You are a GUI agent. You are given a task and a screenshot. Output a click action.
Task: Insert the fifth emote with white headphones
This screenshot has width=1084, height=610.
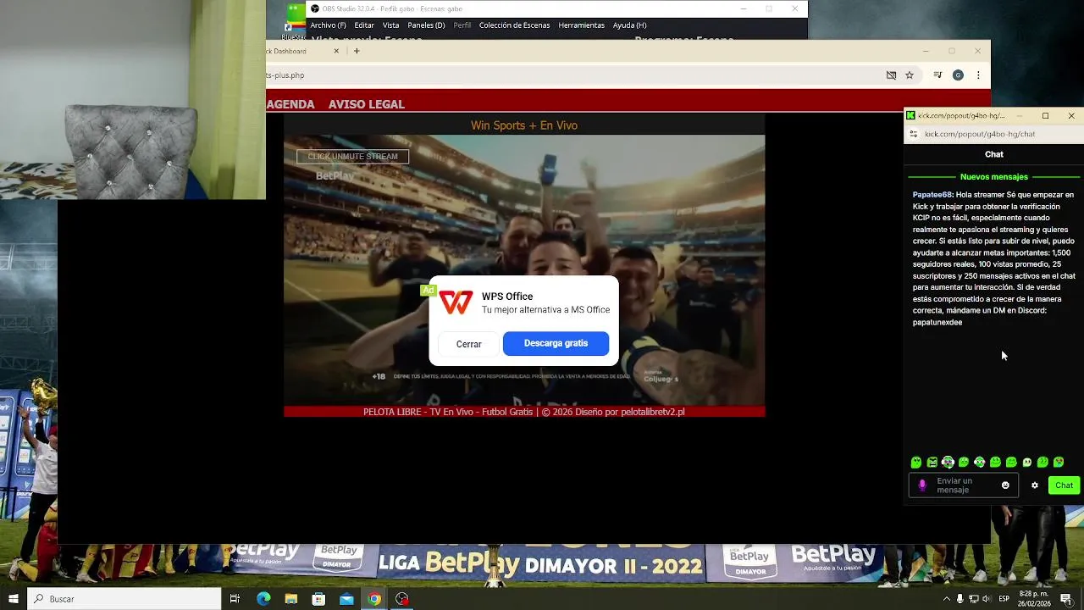tap(980, 463)
